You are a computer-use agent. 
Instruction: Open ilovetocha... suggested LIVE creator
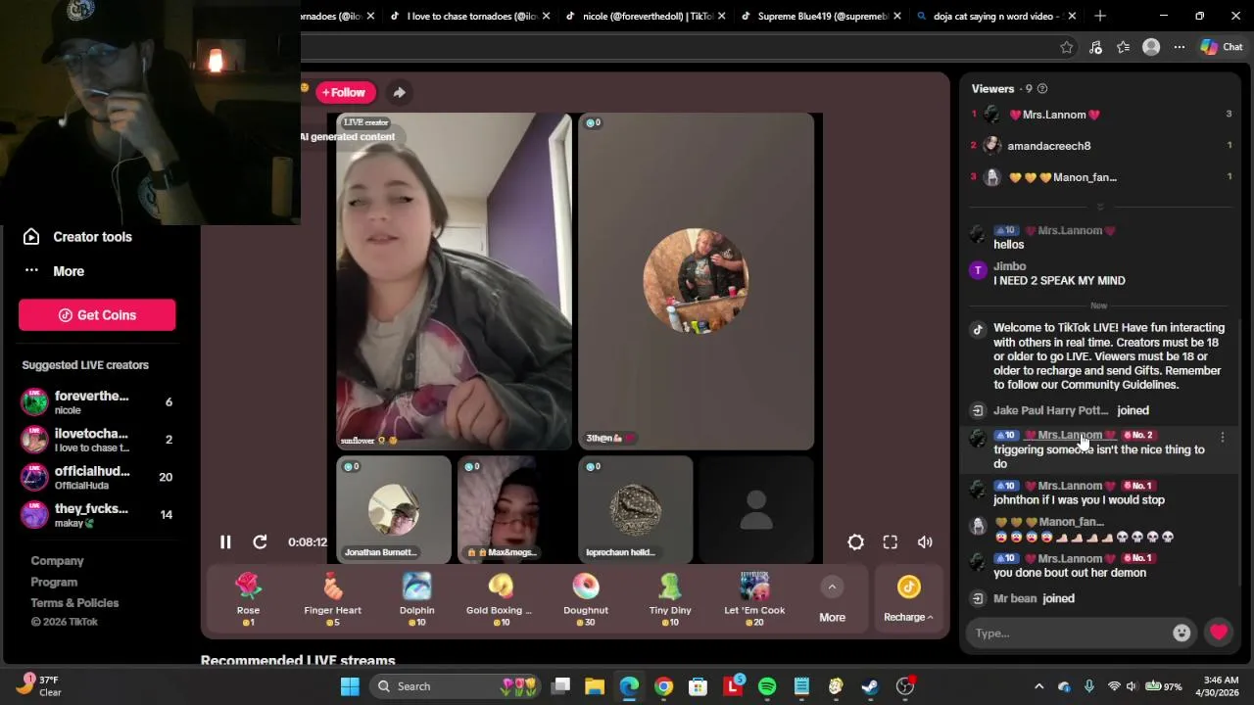97,440
